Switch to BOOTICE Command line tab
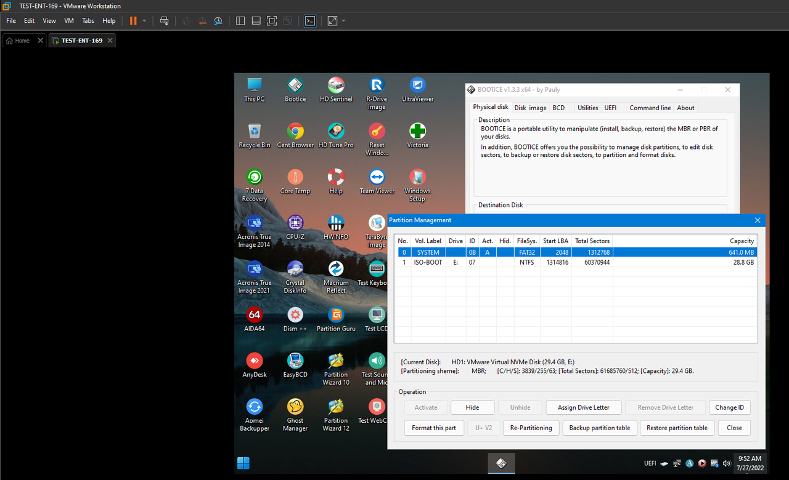Image resolution: width=789 pixels, height=480 pixels. (x=650, y=108)
